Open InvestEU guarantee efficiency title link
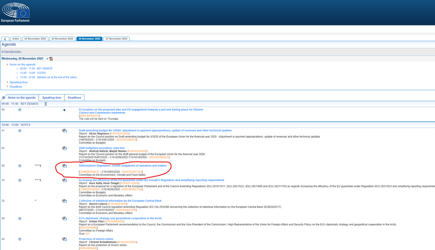Image resolution: width=435 pixels, height=250 pixels. (152, 180)
